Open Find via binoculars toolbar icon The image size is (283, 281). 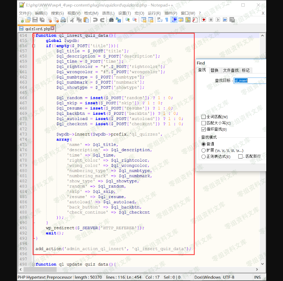click(111, 20)
